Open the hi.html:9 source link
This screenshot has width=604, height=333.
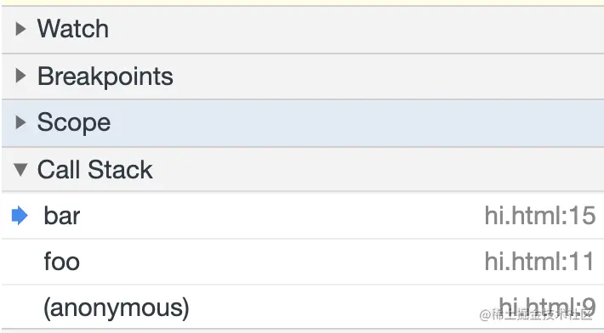click(547, 308)
